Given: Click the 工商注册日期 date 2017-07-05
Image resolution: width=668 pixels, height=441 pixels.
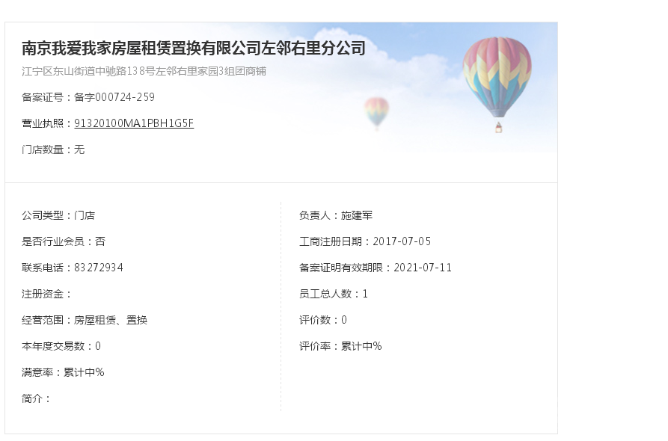Looking at the screenshot, I should [402, 241].
